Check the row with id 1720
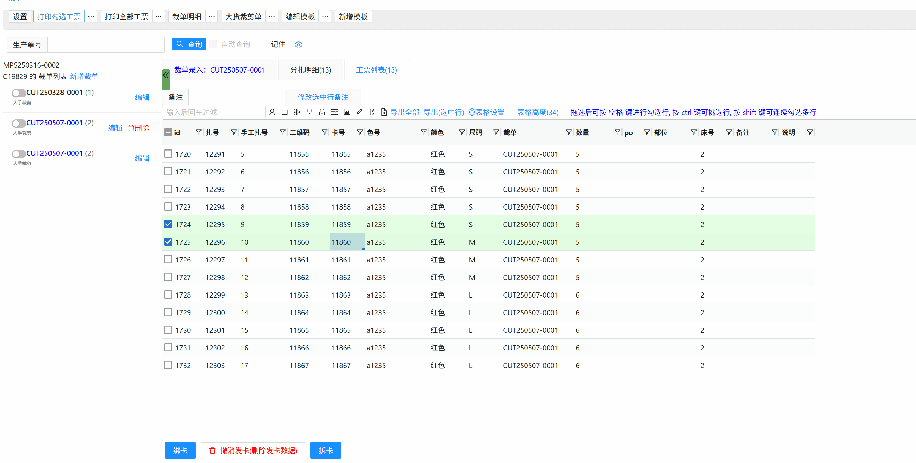 [168, 154]
